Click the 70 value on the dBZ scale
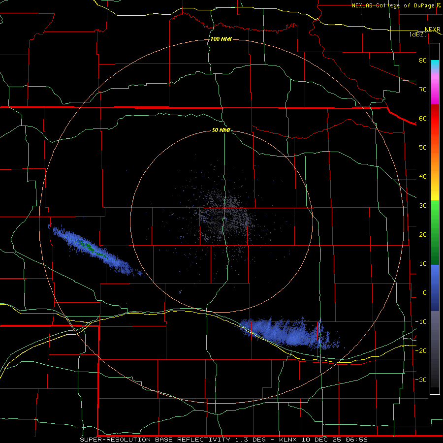 (423, 90)
